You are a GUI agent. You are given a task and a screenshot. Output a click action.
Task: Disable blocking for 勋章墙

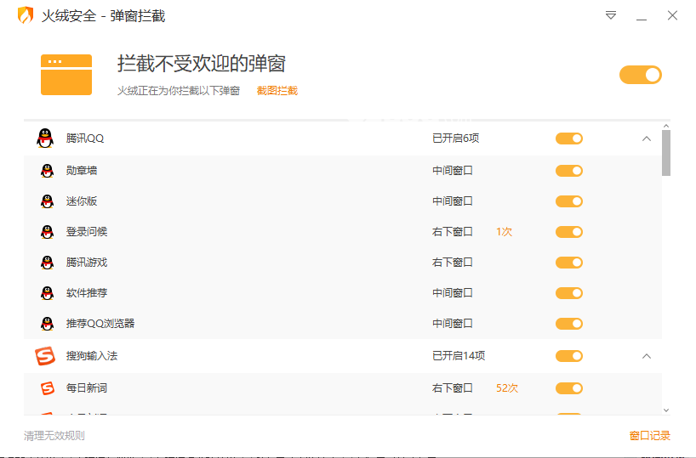569,171
